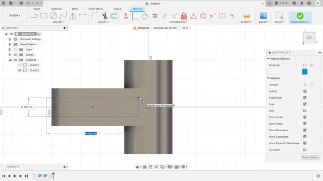Click the blue rectangle option swatch

305,72
